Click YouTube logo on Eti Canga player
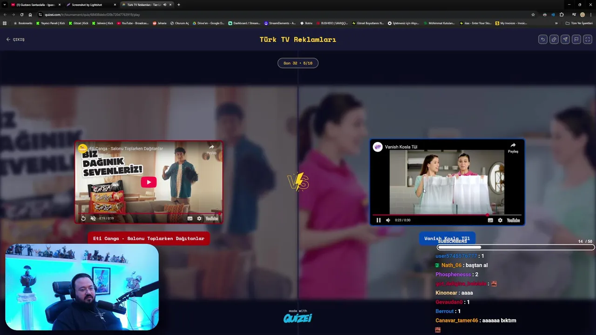 [212, 218]
